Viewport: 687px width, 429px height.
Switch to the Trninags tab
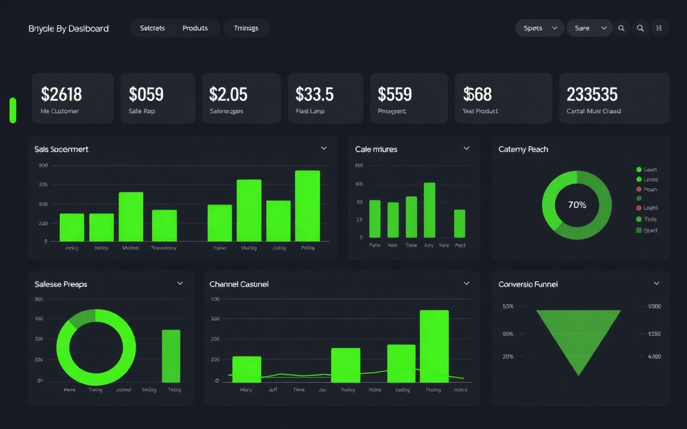tap(246, 28)
